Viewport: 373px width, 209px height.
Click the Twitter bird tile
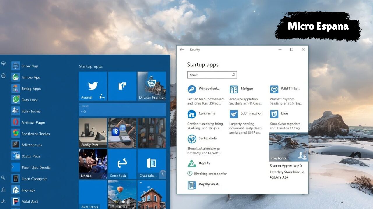click(93, 86)
